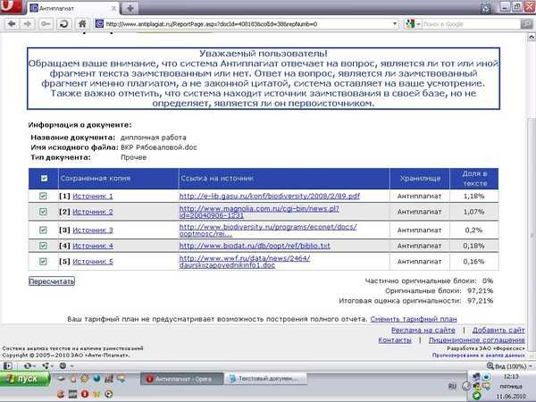Open the magnolia.com.ru source URL
The image size is (536, 402).
point(259,212)
